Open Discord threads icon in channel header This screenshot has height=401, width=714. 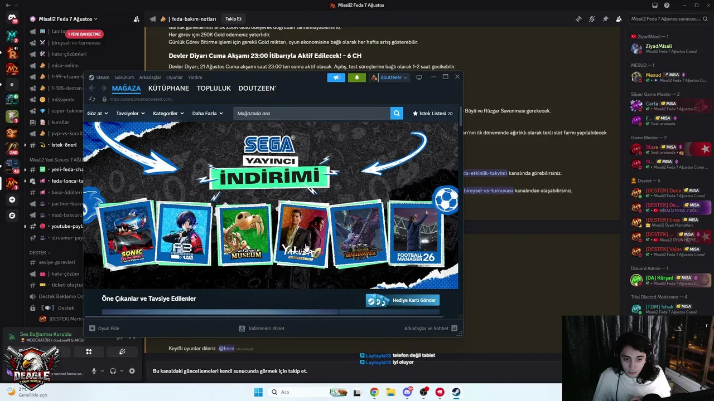coord(578,19)
